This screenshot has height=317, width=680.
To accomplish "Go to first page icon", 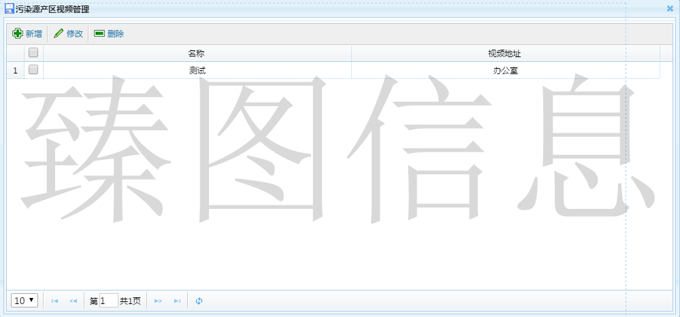I will [54, 301].
